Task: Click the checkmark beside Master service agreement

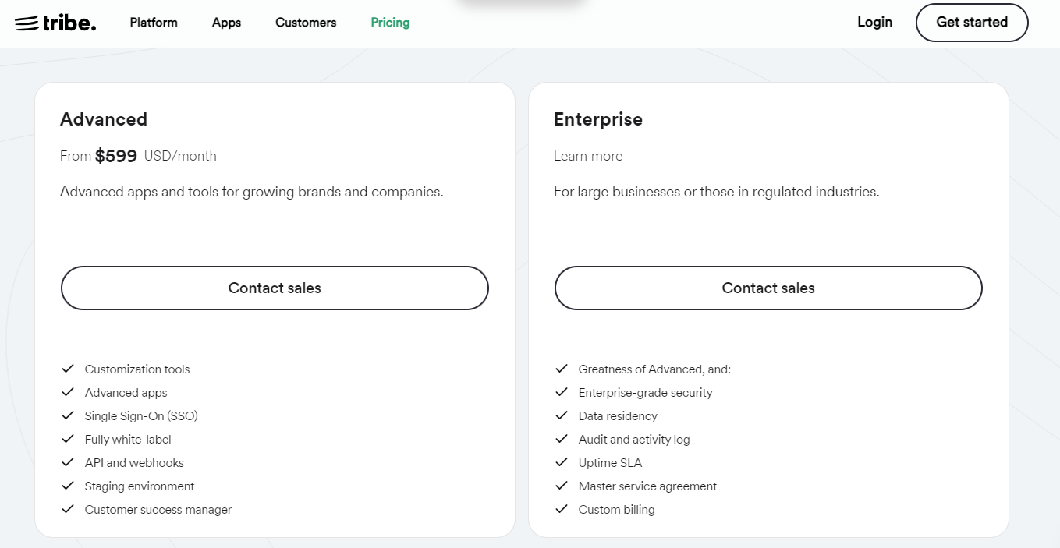Action: pos(562,486)
